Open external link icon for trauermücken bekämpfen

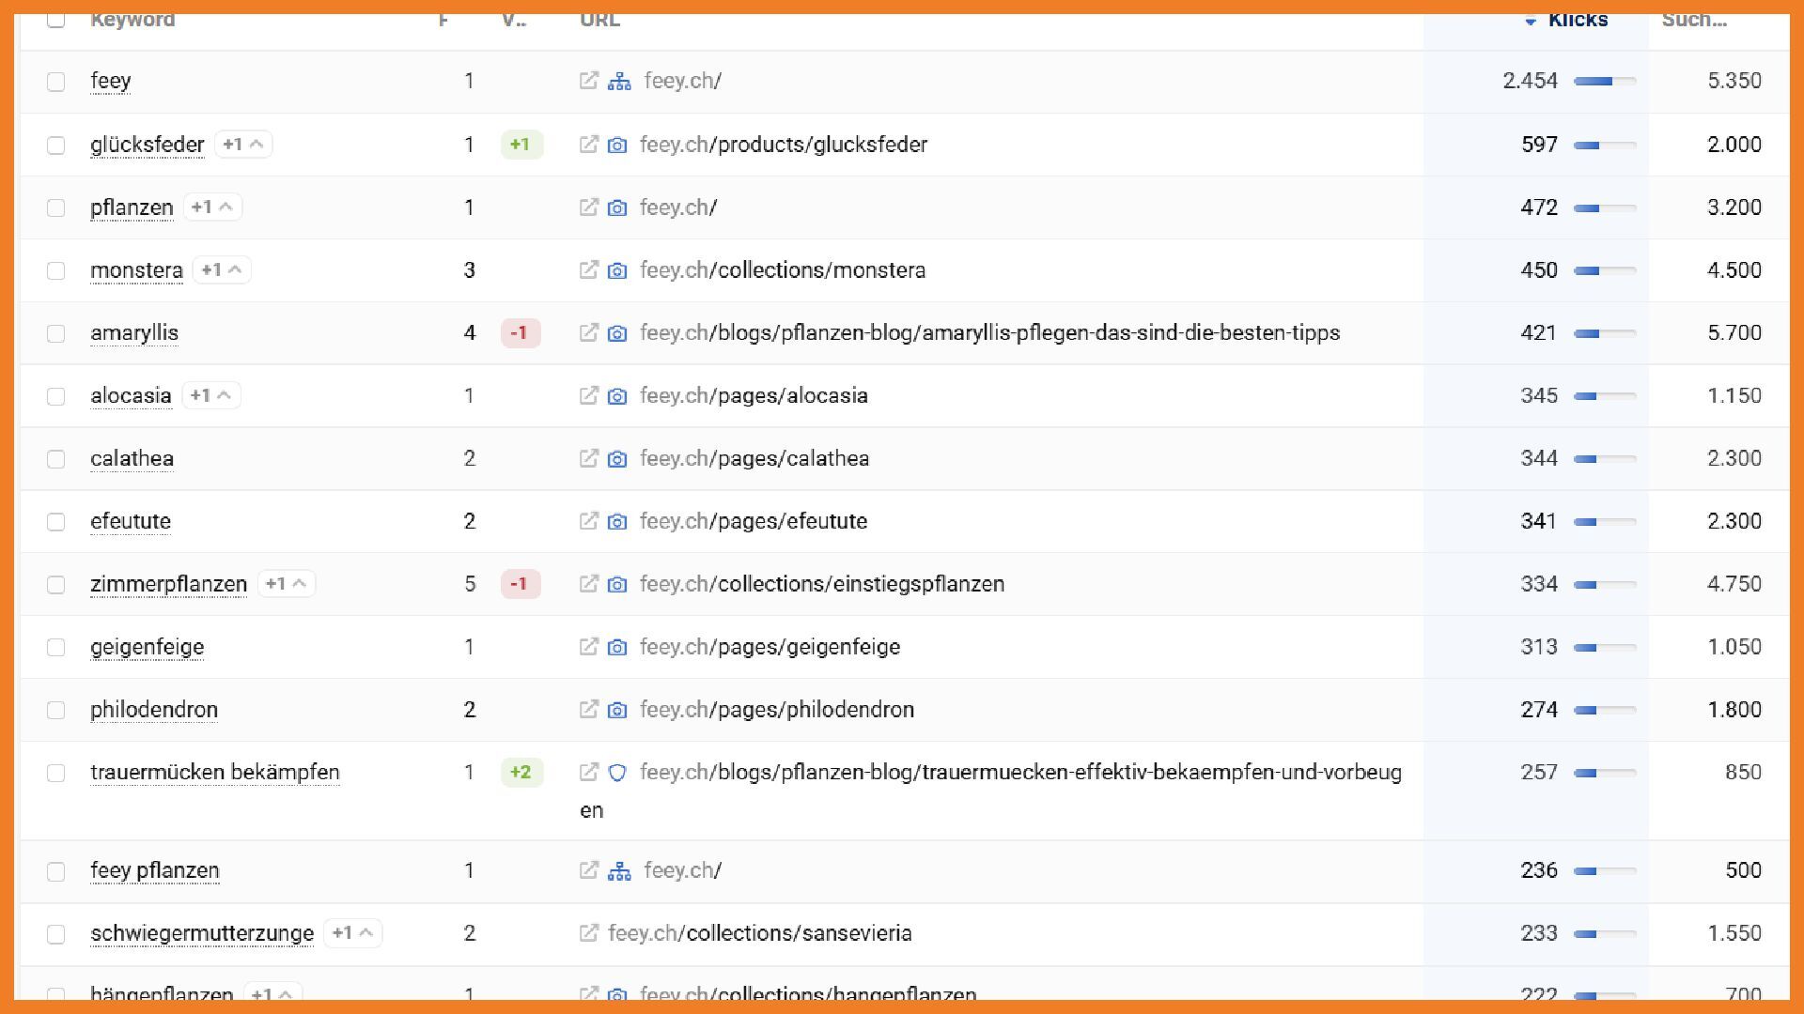point(588,773)
